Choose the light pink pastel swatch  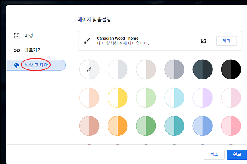tap(231, 98)
